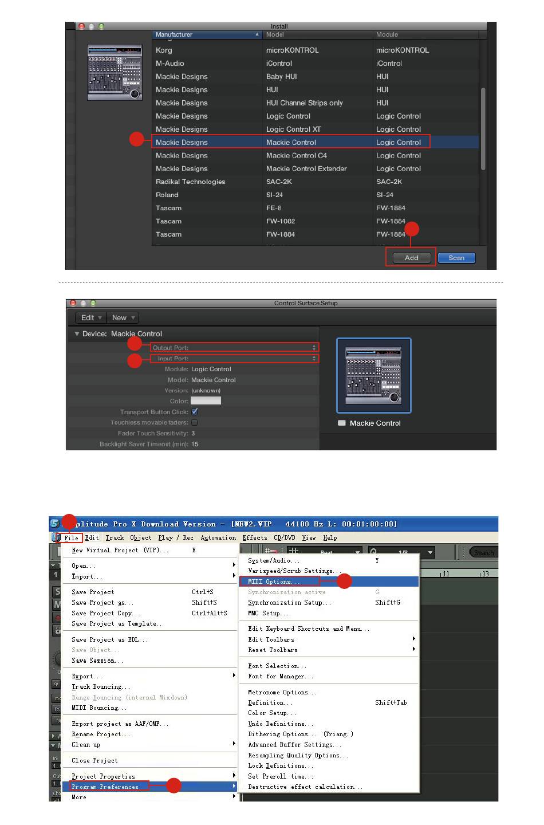Open Project Properties submenu

150,776
